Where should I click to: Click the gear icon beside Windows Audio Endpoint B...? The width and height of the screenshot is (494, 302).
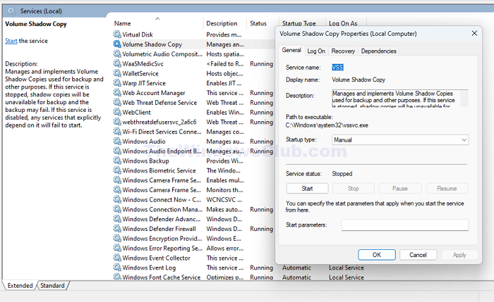point(117,151)
